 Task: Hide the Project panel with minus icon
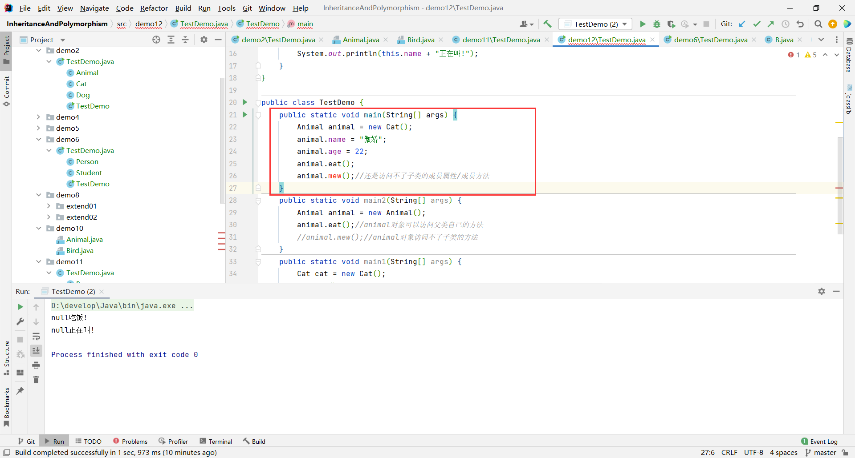coord(218,40)
